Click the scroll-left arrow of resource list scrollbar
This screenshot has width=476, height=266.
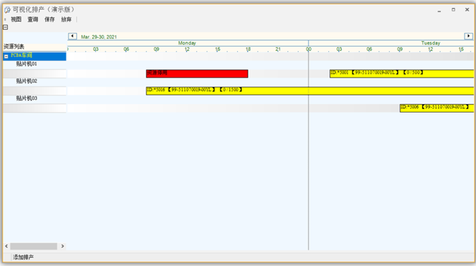tap(7, 247)
